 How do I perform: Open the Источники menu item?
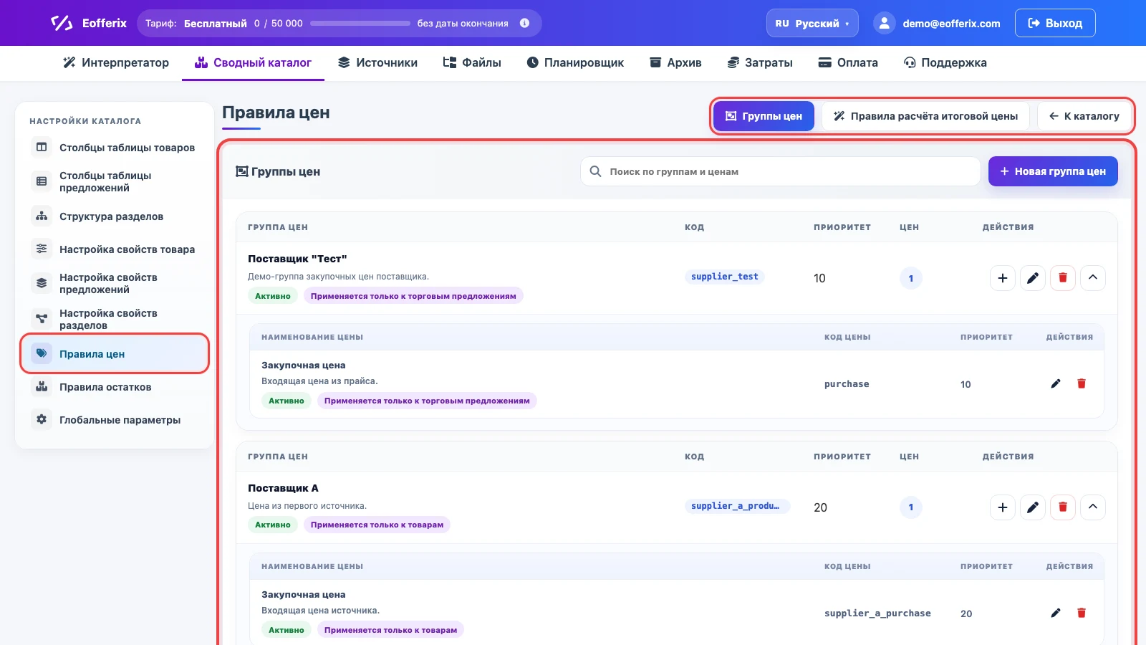pyautogui.click(x=377, y=62)
